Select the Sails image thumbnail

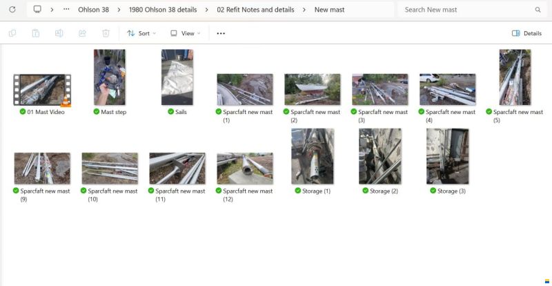(177, 77)
